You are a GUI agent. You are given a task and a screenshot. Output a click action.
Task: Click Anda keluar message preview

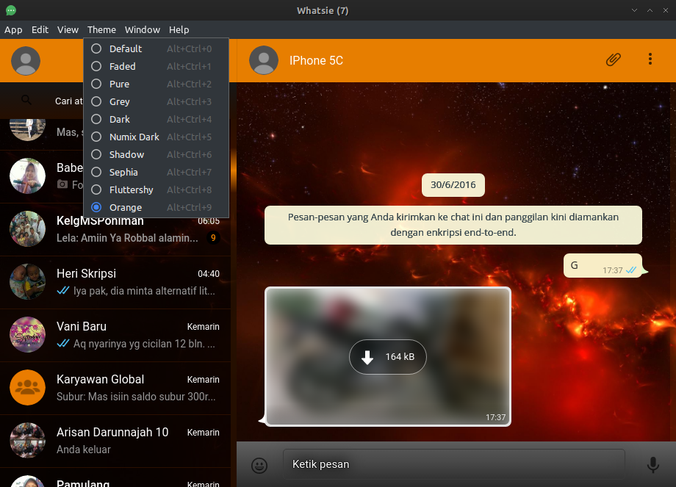coord(84,450)
